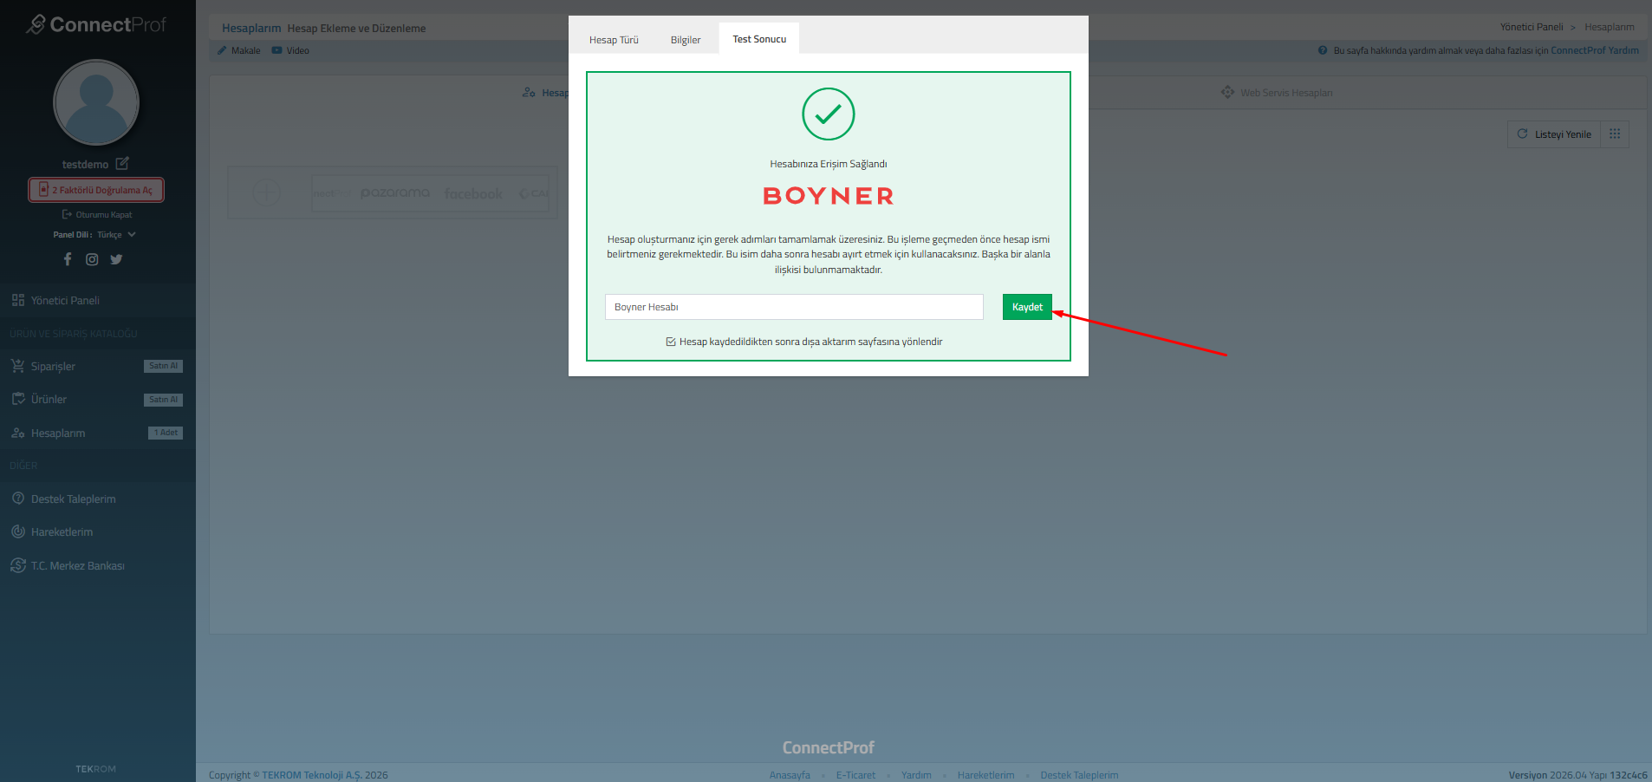Open the Facebook social icon in sidebar
This screenshot has width=1652, height=782.
coord(68,259)
